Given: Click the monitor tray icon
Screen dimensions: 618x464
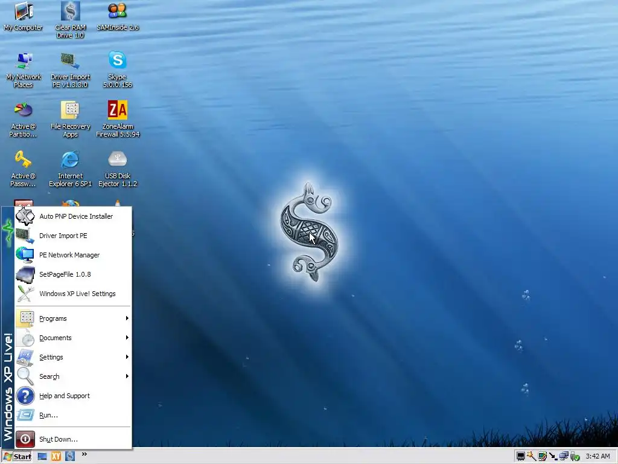Looking at the screenshot, I should [x=521, y=457].
